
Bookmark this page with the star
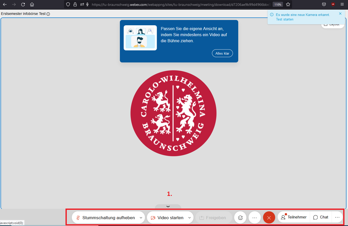click(288, 4)
